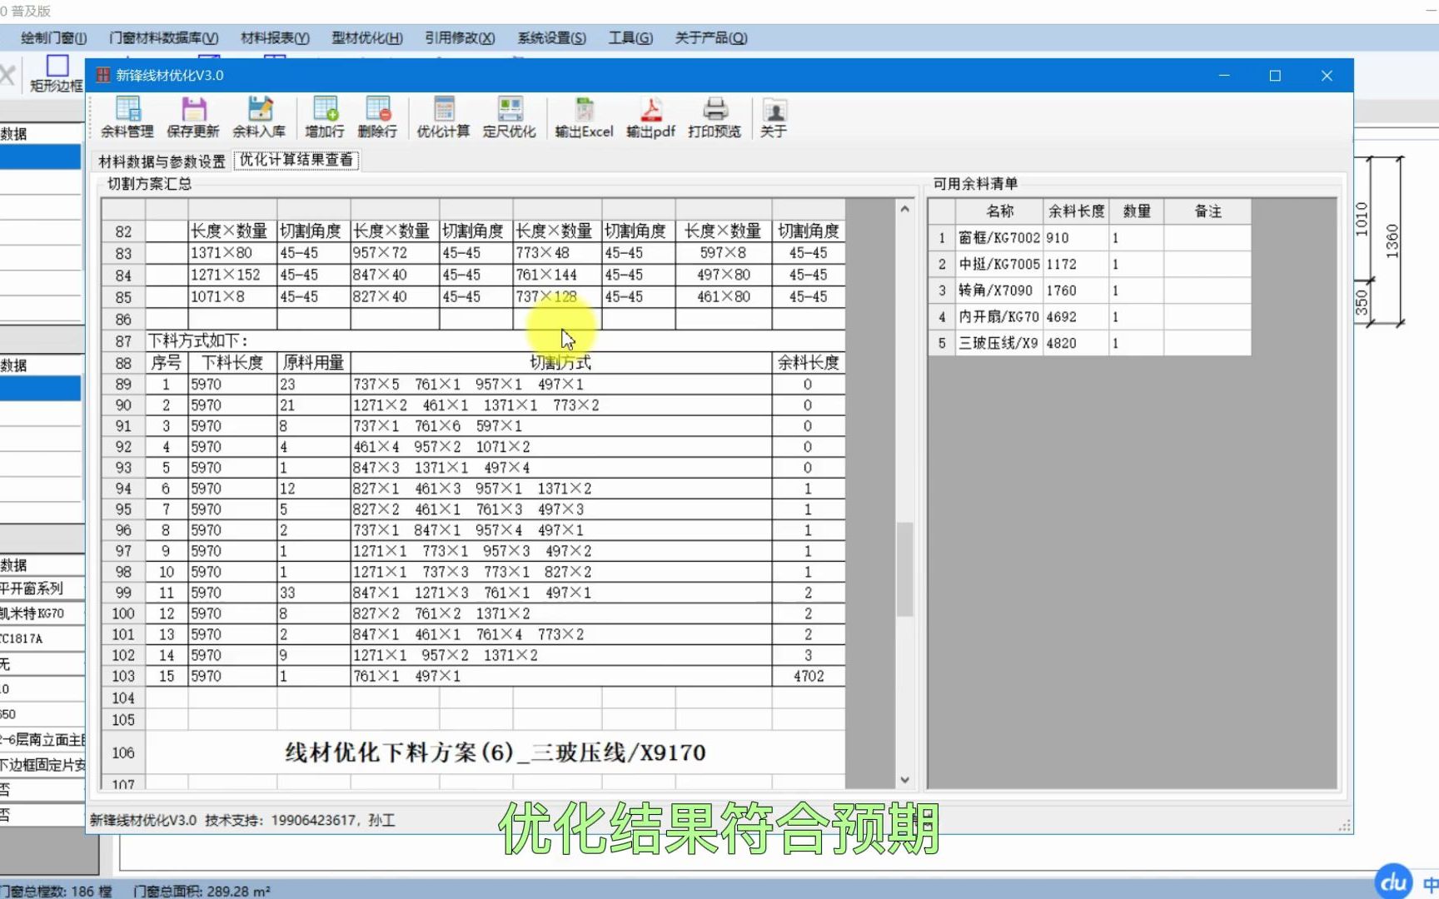Viewport: 1439px width, 899px height.
Task: Open 绘制门窗 menu in main window
Action: click(53, 37)
